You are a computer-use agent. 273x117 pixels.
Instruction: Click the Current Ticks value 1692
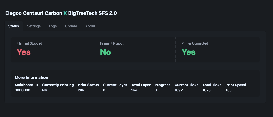pos(179,90)
